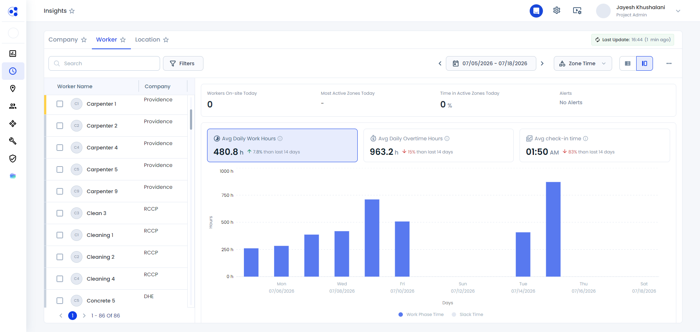Check the Carpenter 1 checkbox
The image size is (700, 332).
click(x=60, y=104)
